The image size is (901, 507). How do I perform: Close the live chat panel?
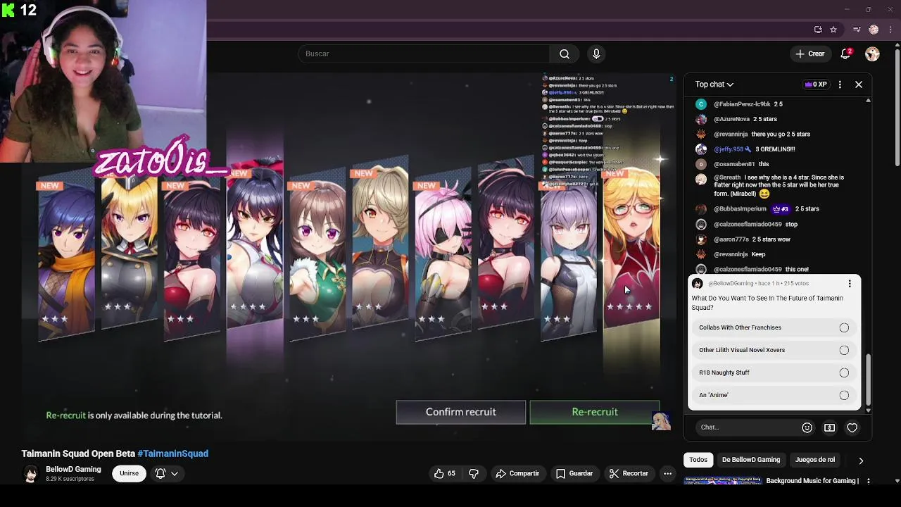pos(859,84)
